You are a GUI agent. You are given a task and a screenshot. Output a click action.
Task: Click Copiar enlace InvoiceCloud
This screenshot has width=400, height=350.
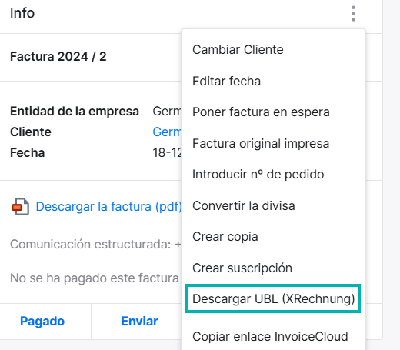(270, 336)
